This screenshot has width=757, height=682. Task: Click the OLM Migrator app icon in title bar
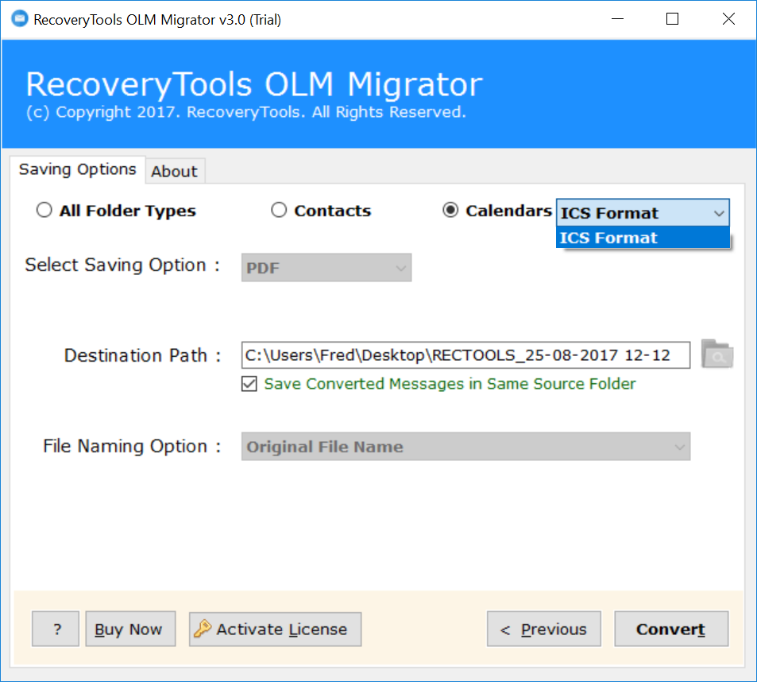point(19,19)
